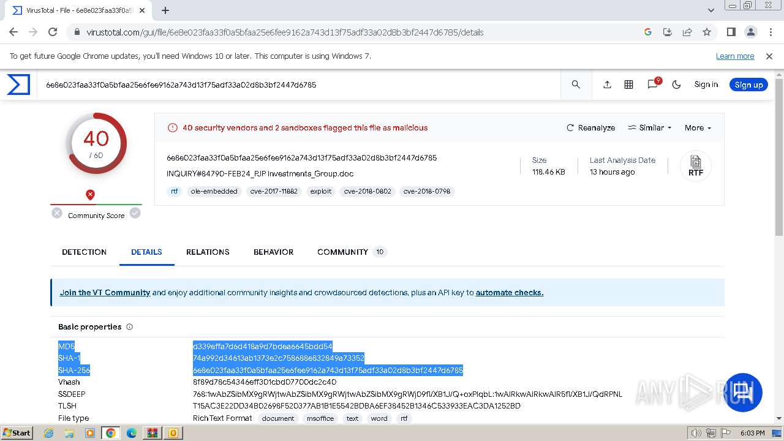784x441 pixels.
Task: Click the detection score 40/60 gauge
Action: [x=96, y=143]
